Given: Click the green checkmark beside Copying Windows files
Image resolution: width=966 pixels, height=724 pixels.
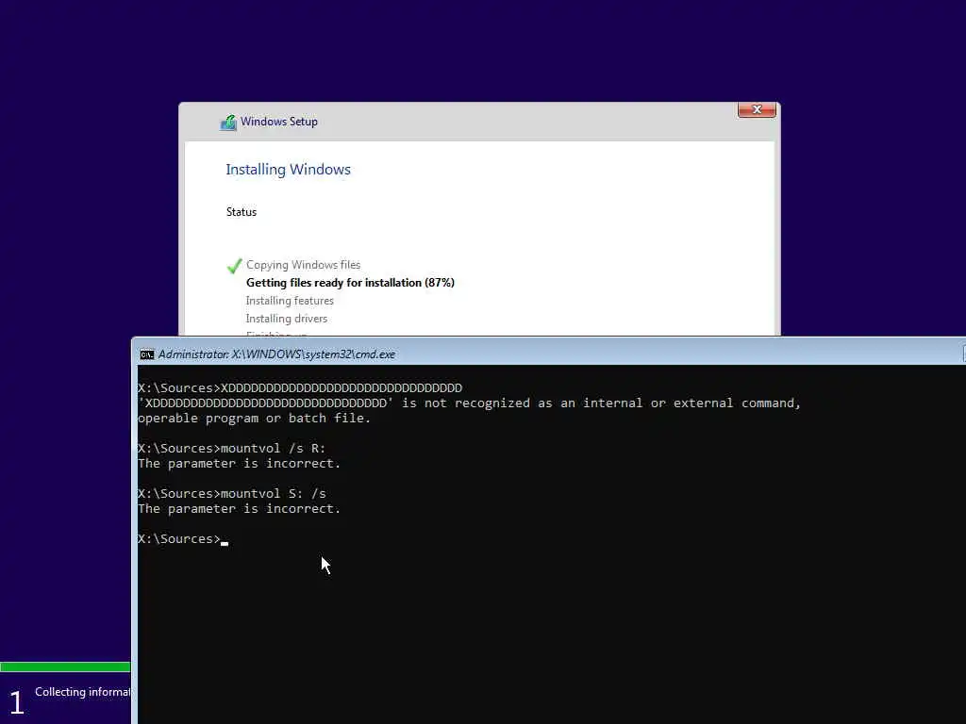Looking at the screenshot, I should [234, 266].
